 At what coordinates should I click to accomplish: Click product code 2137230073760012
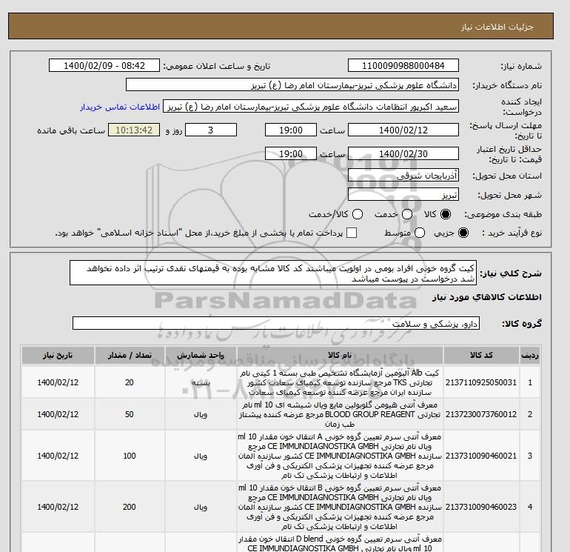(x=481, y=414)
